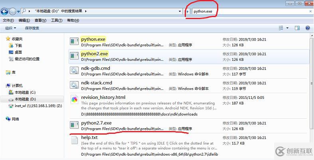Go back with the Back arrow button
Viewport: 314px width, 160px height.
click(x=4, y=12)
